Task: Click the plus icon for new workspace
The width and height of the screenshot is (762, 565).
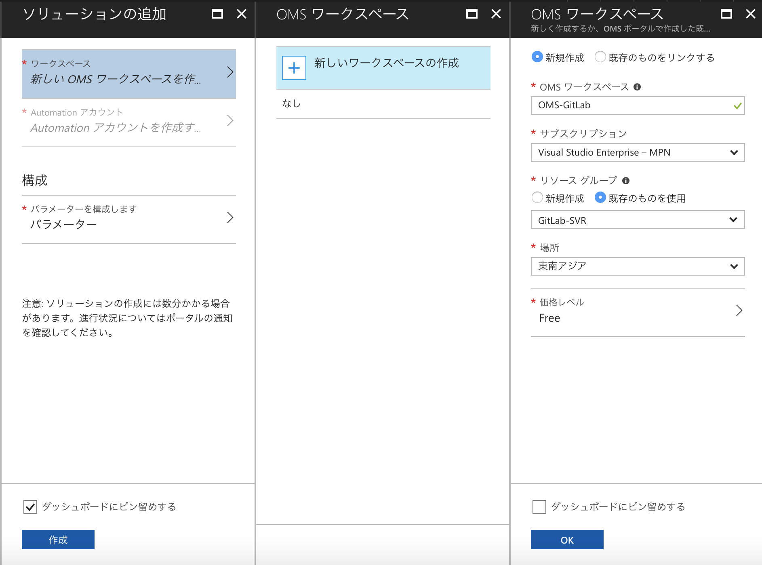Action: [x=294, y=68]
